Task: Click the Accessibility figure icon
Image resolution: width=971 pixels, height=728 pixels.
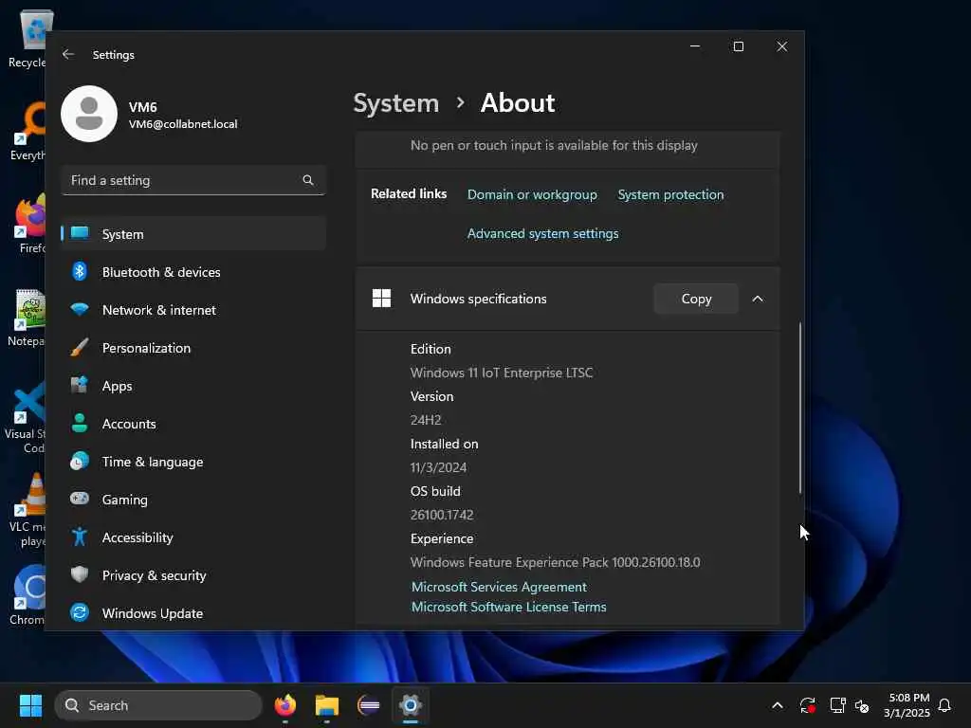Action: (x=80, y=537)
